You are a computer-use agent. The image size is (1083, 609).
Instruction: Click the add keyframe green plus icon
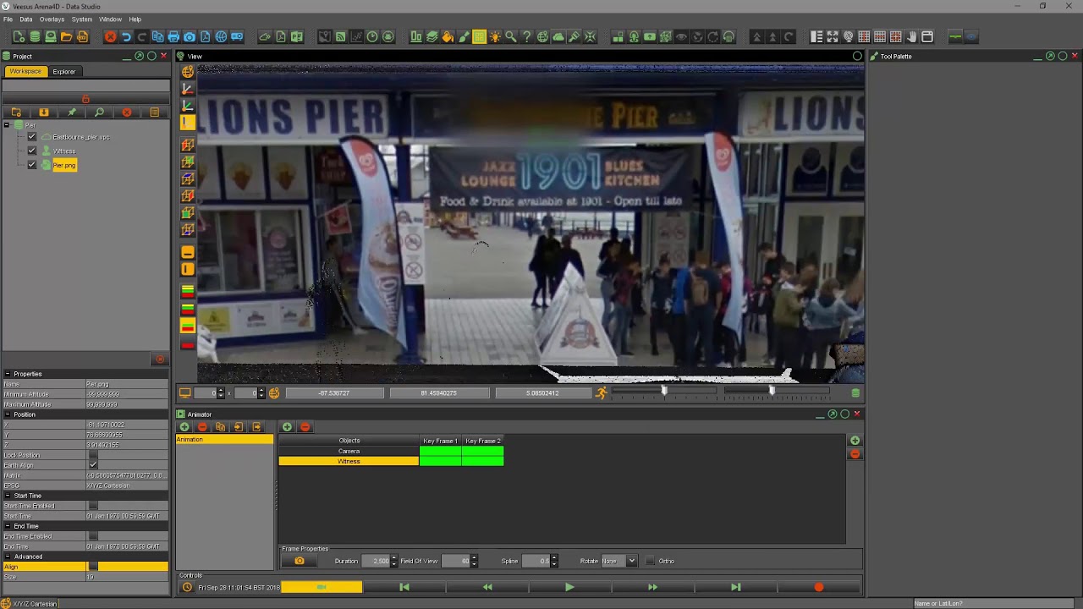click(x=287, y=427)
